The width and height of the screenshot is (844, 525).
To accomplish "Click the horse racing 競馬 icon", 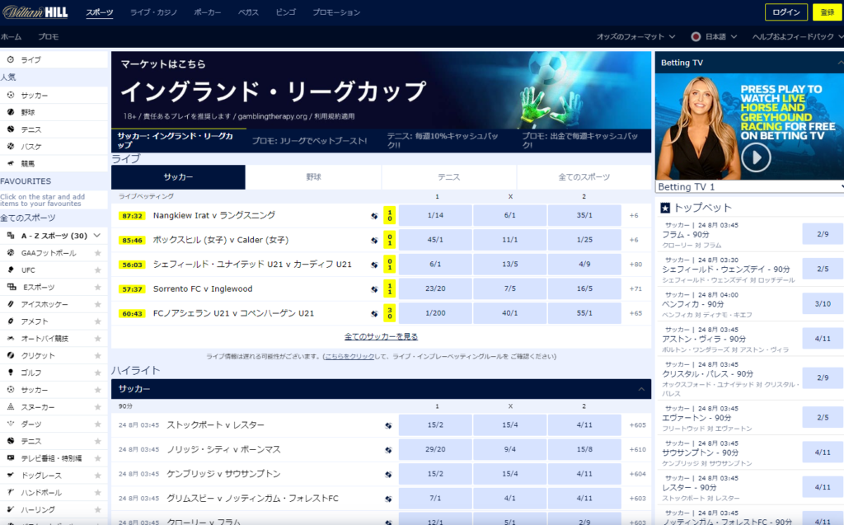I will (x=10, y=163).
